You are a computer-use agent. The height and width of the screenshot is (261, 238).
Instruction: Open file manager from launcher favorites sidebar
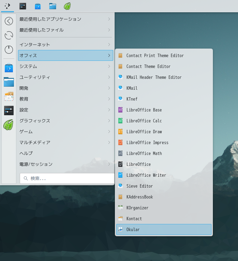pyautogui.click(x=9, y=82)
